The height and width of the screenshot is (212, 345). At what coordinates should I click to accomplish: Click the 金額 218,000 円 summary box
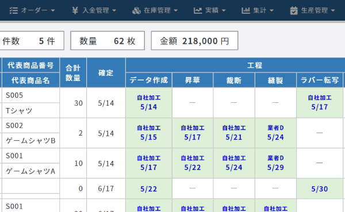coord(194,41)
